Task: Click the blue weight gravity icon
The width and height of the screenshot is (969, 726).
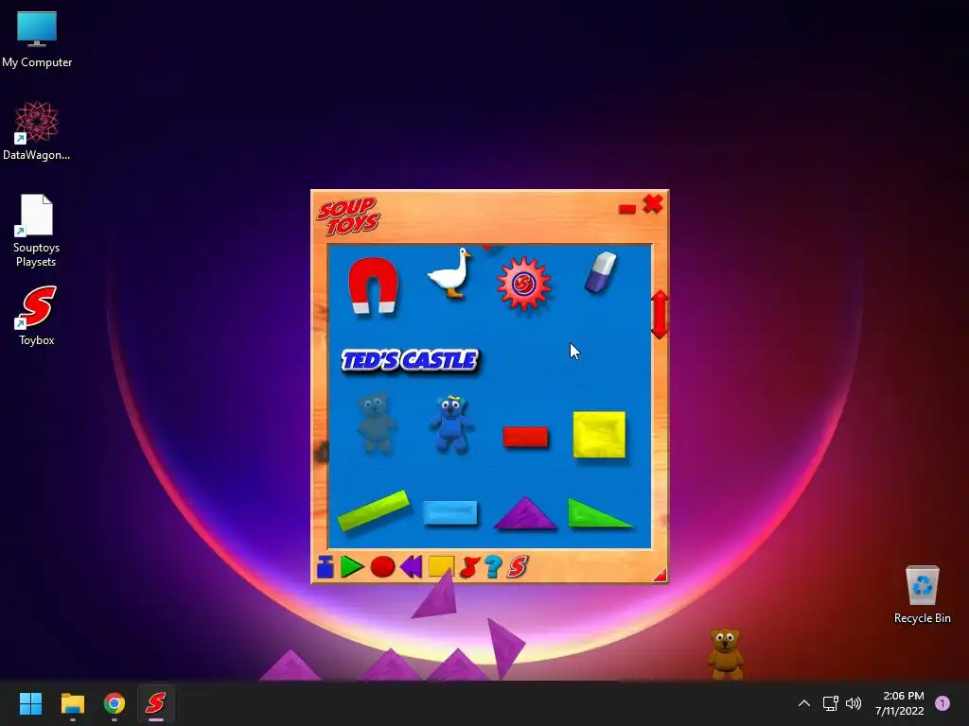Action: point(326,567)
